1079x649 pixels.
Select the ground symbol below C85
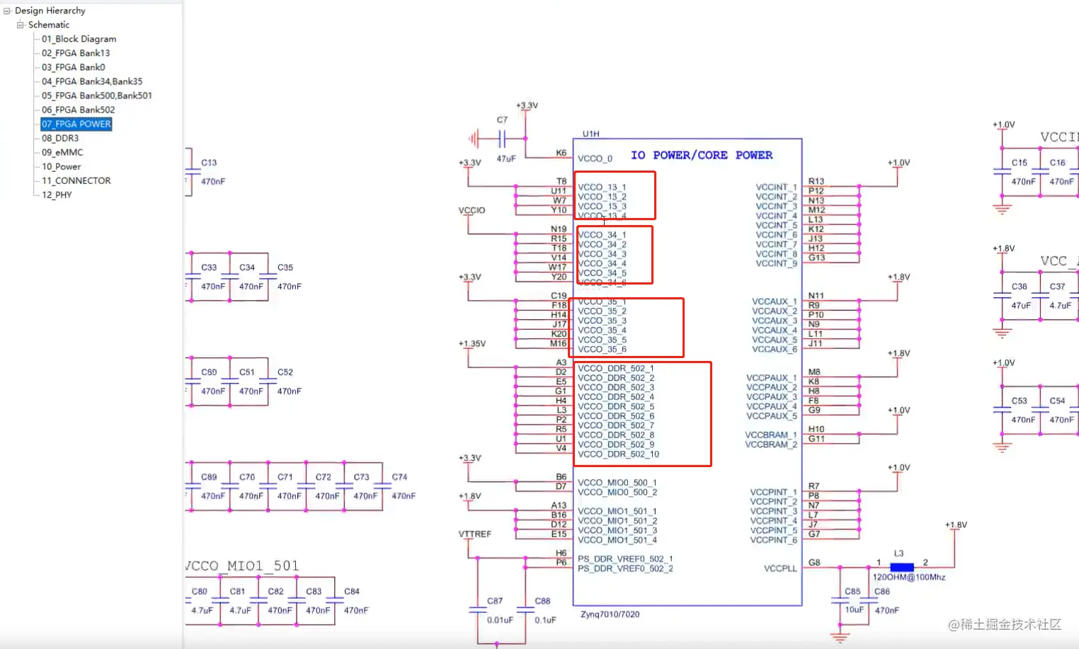840,637
